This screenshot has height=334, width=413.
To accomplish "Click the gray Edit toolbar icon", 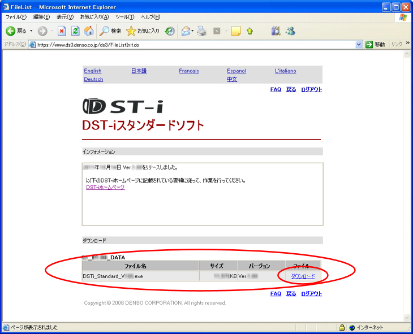I will pos(217,31).
